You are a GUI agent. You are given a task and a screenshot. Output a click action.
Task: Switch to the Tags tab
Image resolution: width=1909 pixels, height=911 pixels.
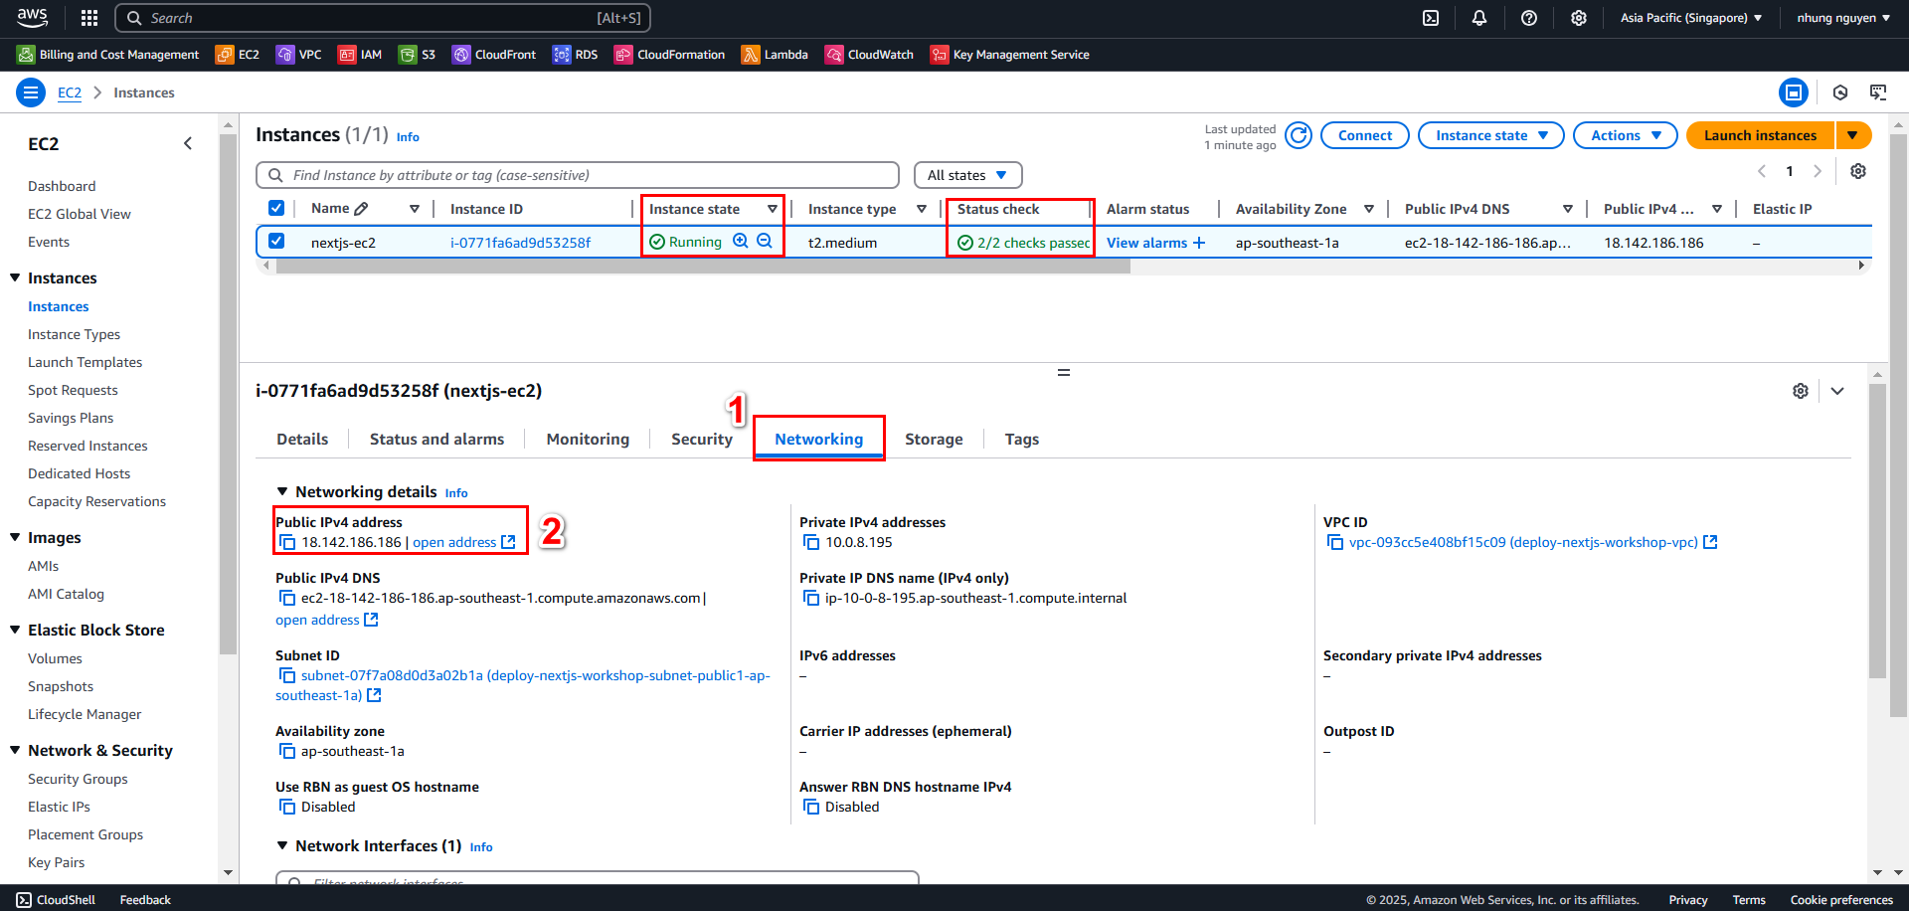[x=1021, y=439]
